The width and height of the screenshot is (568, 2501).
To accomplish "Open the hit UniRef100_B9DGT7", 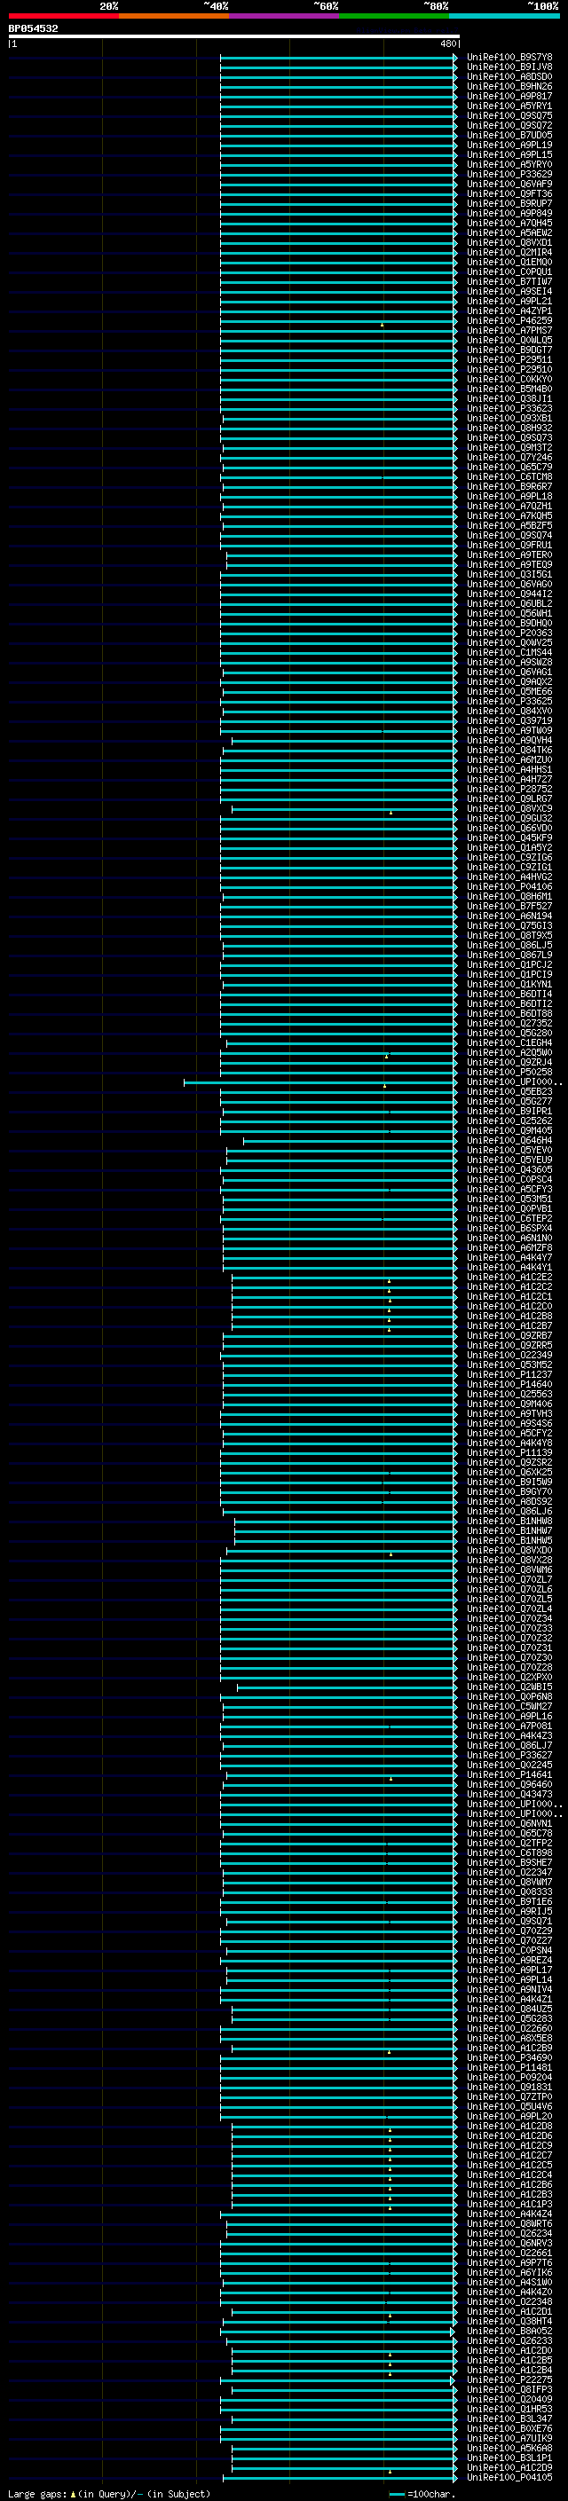I will (509, 350).
